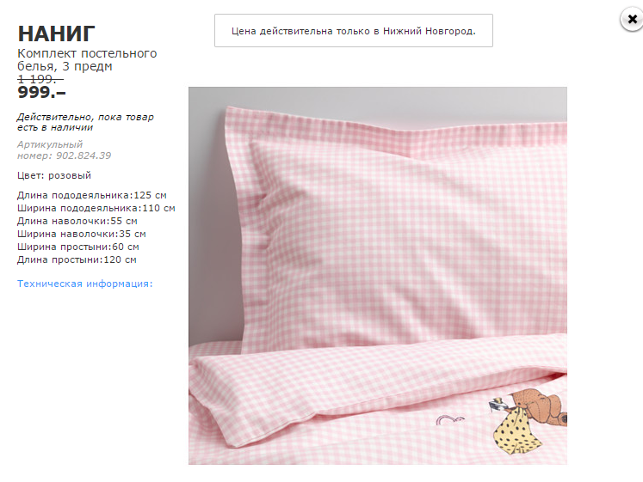Screen dimensions: 643x482
Task: Open the Техническая информация link
Action: tap(85, 284)
